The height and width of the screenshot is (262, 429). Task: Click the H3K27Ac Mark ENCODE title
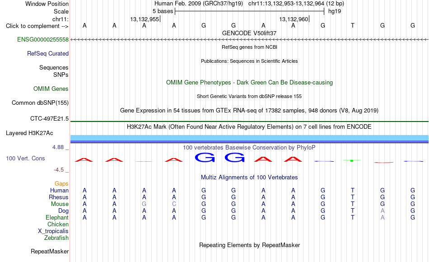[x=249, y=127]
